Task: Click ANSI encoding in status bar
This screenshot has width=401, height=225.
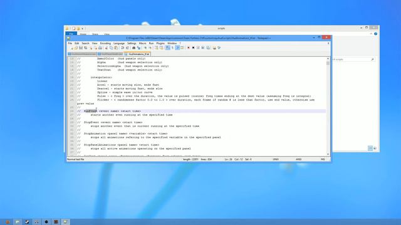Action: pyautogui.click(x=298, y=159)
